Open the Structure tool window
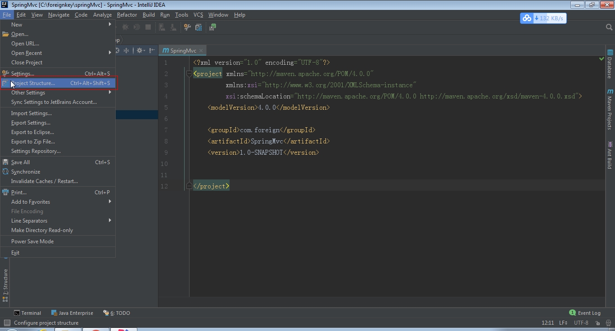This screenshot has height=331, width=615. click(5, 285)
